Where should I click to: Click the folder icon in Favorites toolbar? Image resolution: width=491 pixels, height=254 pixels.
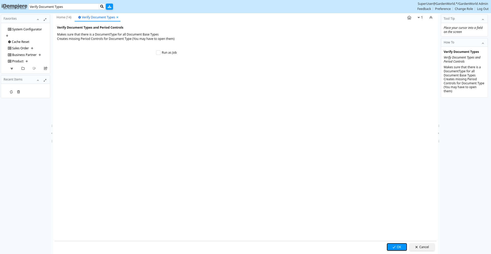click(23, 68)
